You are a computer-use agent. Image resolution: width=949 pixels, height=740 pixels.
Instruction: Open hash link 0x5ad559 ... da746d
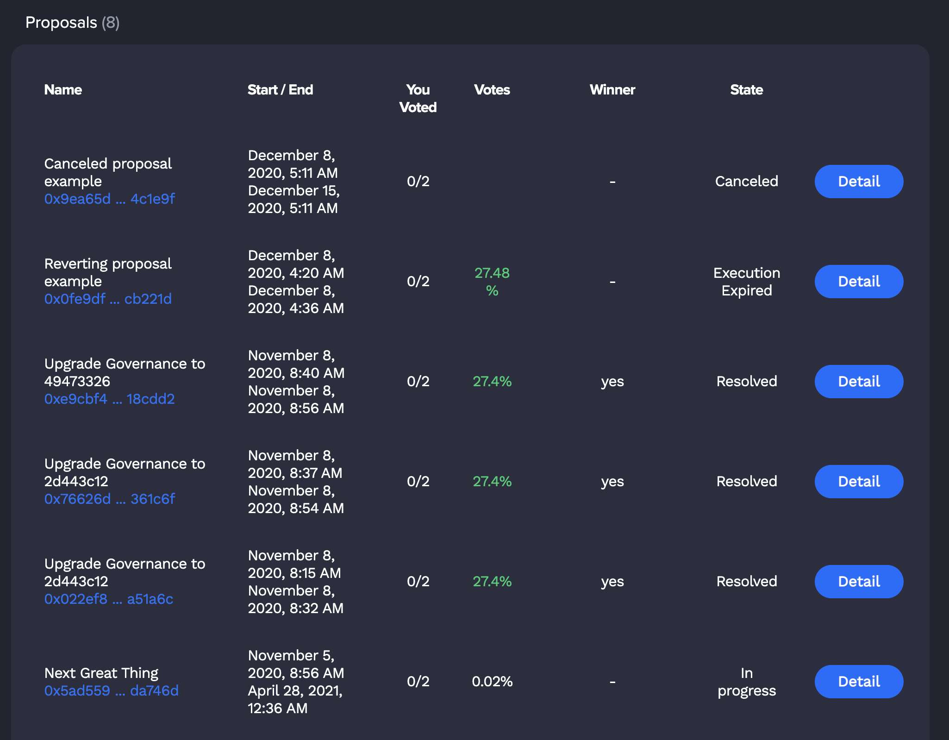111,690
